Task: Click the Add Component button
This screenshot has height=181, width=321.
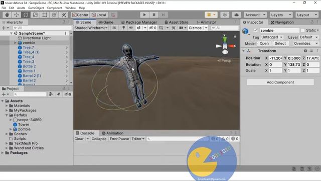Action: coord(280,82)
